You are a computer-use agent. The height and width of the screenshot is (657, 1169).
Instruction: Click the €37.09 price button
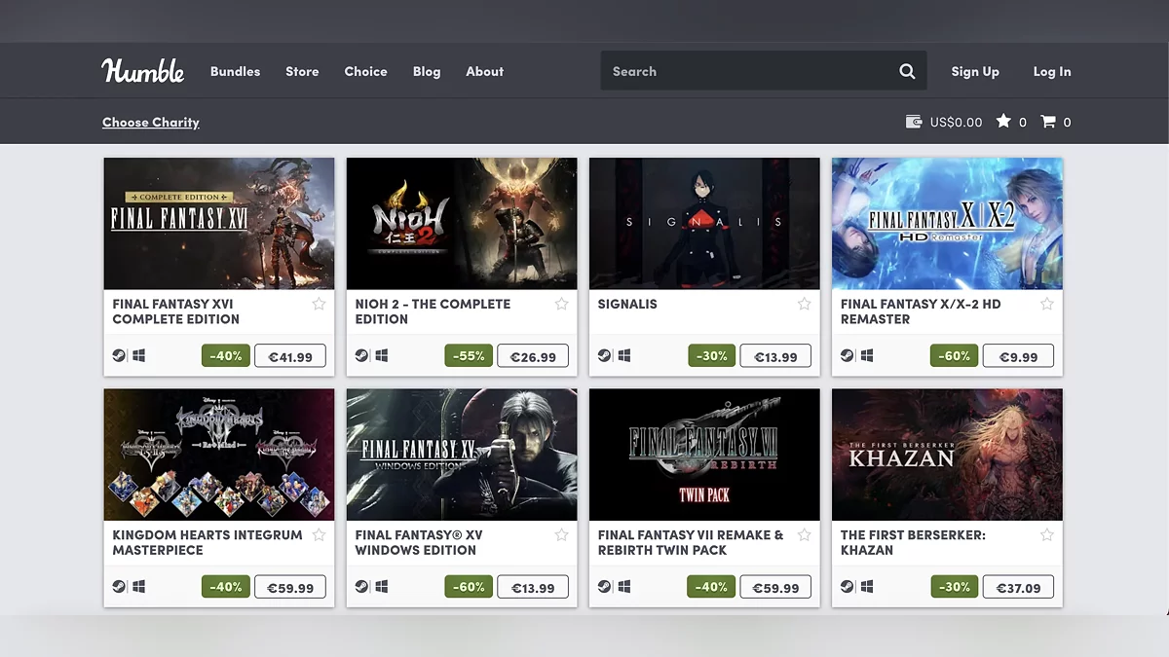pos(1018,587)
